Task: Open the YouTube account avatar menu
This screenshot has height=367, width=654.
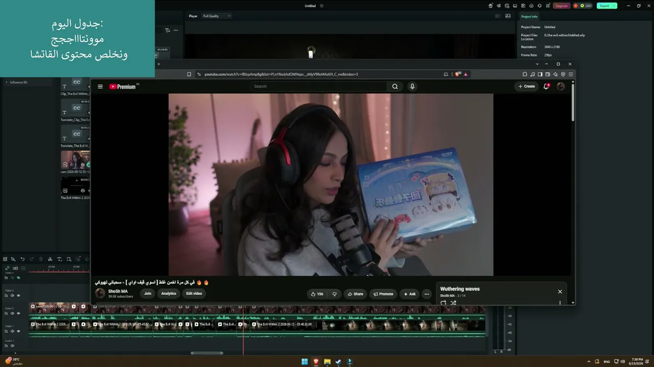Action: click(560, 87)
